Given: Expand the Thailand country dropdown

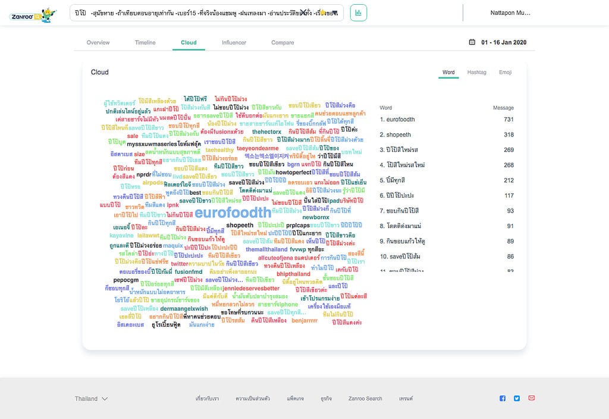Looking at the screenshot, I should tap(91, 399).
